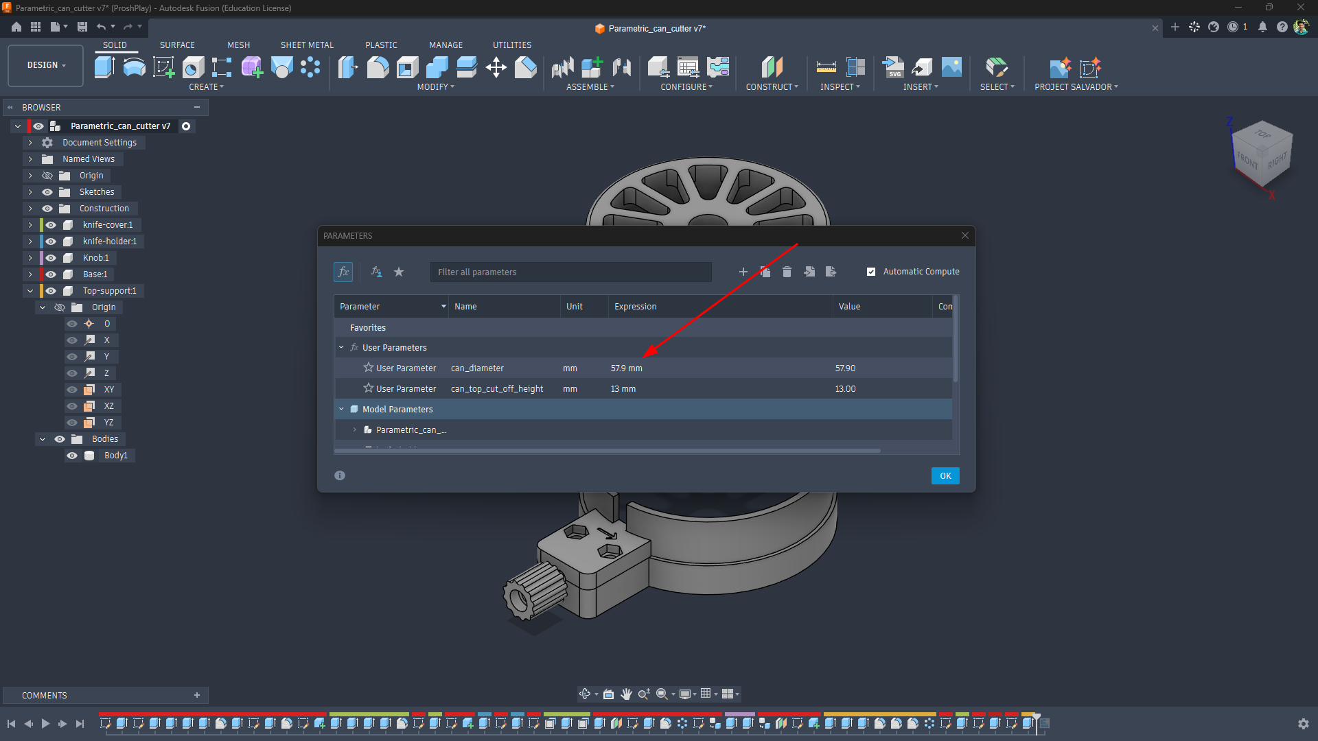Click the Save icon in top toolbar

(82, 27)
